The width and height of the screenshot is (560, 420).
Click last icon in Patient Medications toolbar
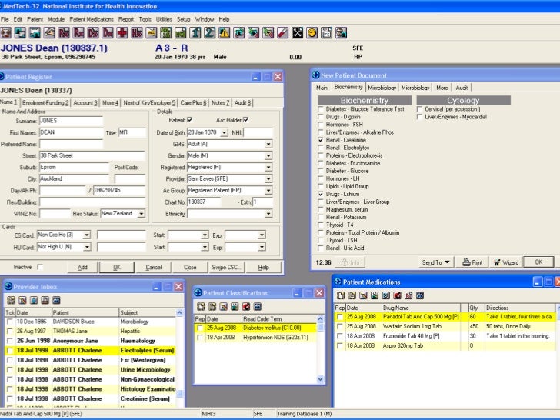pyautogui.click(x=420, y=295)
